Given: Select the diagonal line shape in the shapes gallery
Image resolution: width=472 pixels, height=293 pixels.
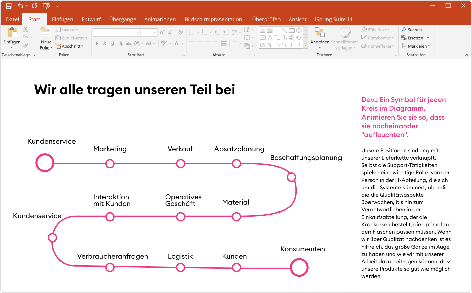Looking at the screenshot, I should (277, 30).
